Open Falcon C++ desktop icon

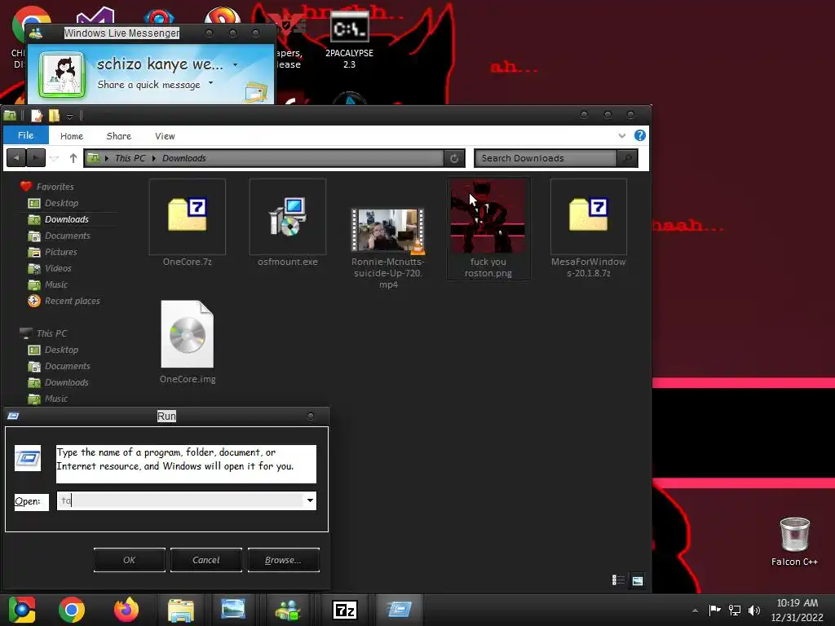click(x=794, y=541)
